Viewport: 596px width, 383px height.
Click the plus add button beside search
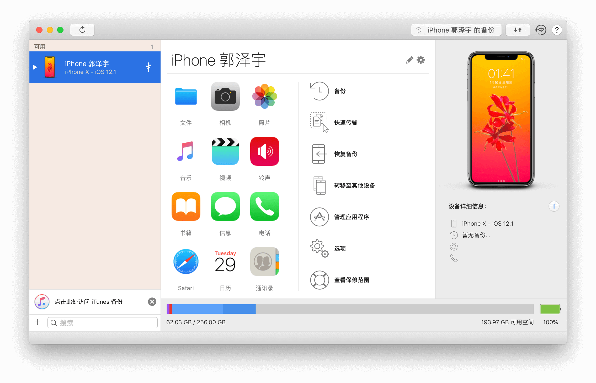[x=38, y=322]
